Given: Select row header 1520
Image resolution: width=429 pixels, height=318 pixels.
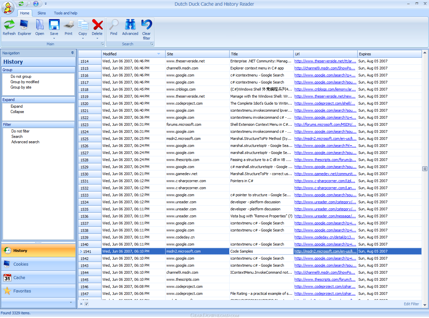Looking at the screenshot, I should coord(90,104).
